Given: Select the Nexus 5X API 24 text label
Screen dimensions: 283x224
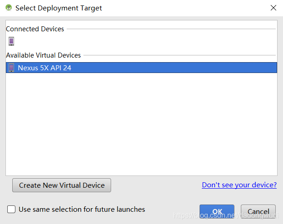Looking at the screenshot, I should 44,68.
